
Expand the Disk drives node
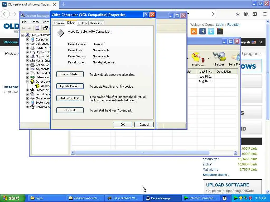[27, 44]
